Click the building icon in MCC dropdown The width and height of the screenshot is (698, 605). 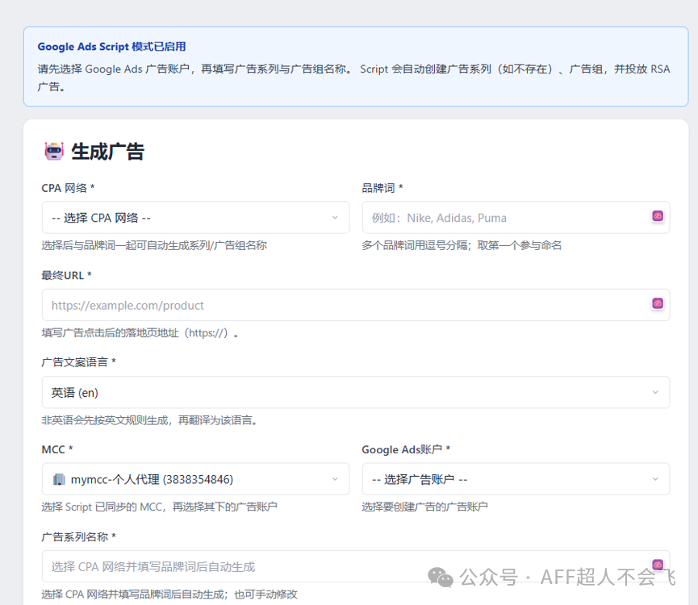(59, 479)
